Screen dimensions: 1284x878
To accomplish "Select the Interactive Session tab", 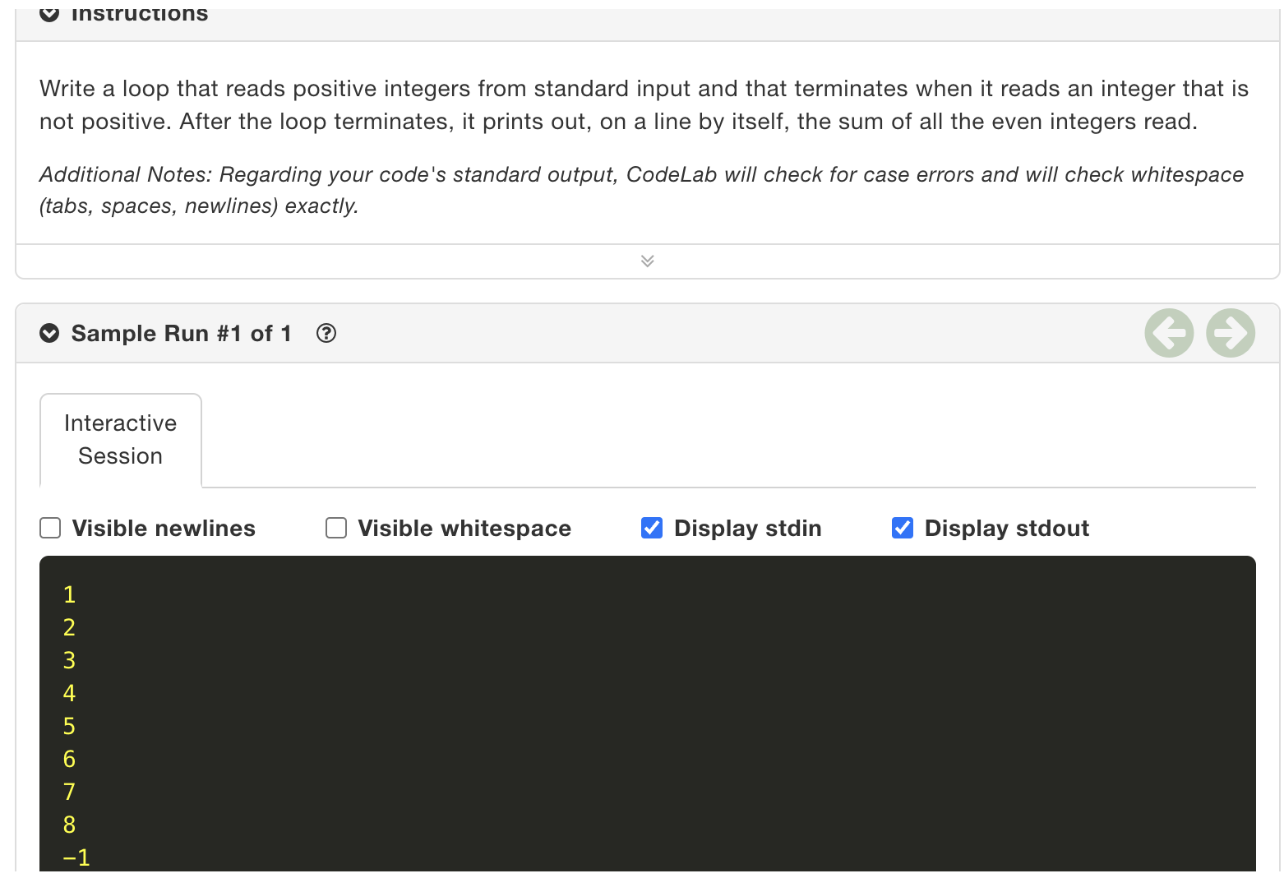I will pyautogui.click(x=121, y=440).
